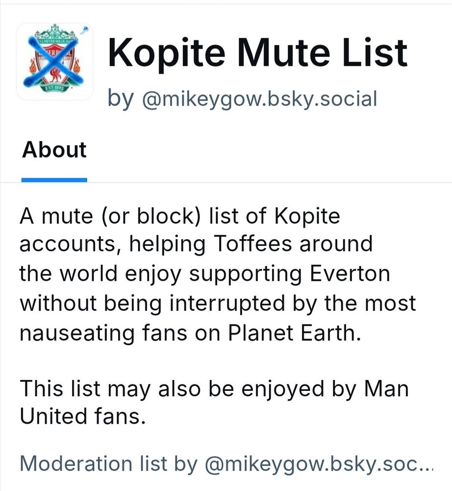
Task: Click the "Kopite Mute List" title
Action: tap(258, 53)
